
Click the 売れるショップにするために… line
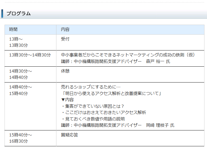(x=91, y=87)
